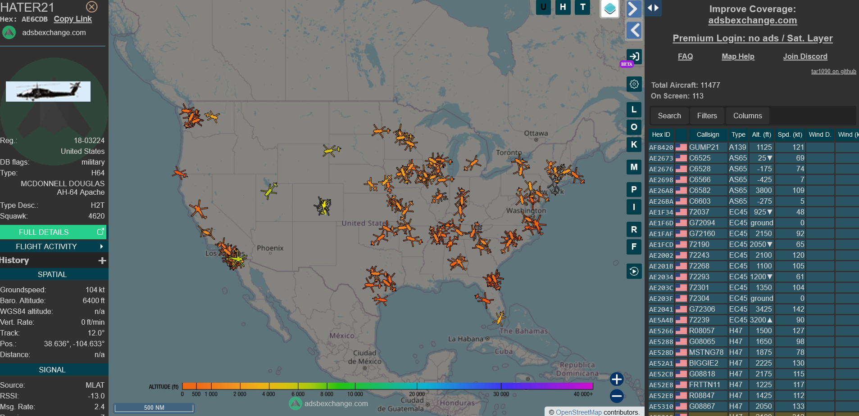This screenshot has width=859, height=416.
Task: Toggle the I map option button
Action: click(x=634, y=207)
